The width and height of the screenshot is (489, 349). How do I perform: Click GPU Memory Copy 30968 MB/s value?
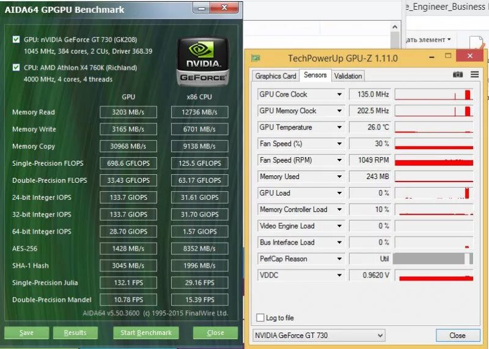pyautogui.click(x=128, y=146)
